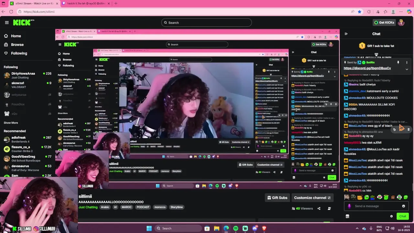Screen dimensions: 414x233
Task: Switch to the hadchi li 3ta lah tab
Action: [86, 4]
